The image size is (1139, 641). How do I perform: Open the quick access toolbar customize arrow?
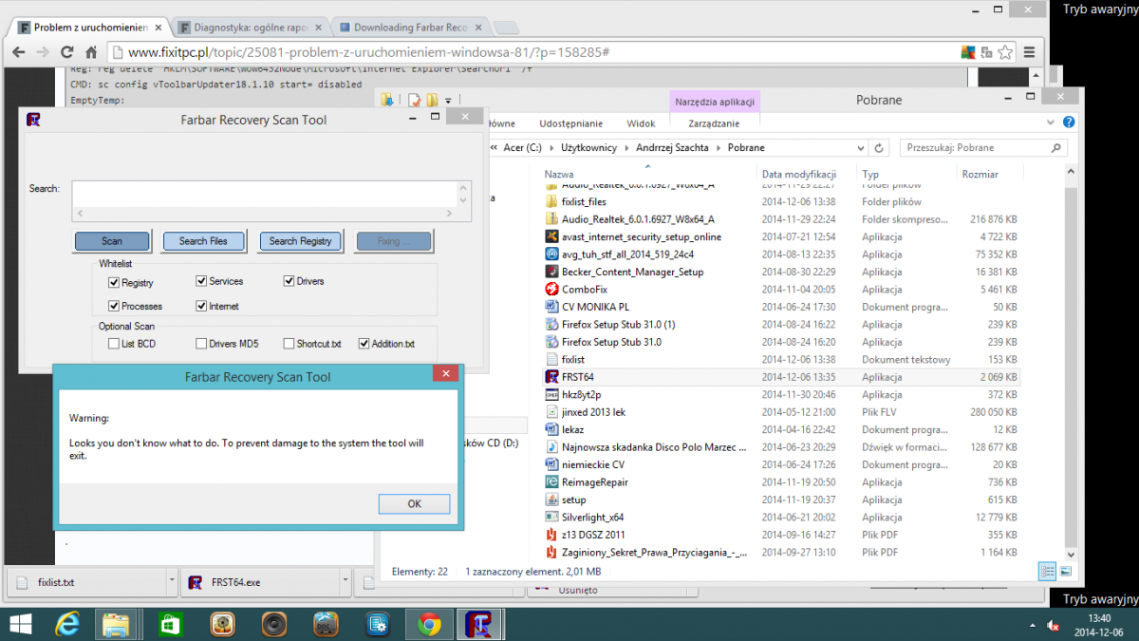(x=448, y=100)
